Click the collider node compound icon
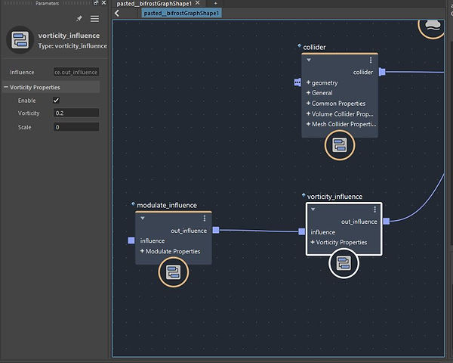 click(x=340, y=145)
